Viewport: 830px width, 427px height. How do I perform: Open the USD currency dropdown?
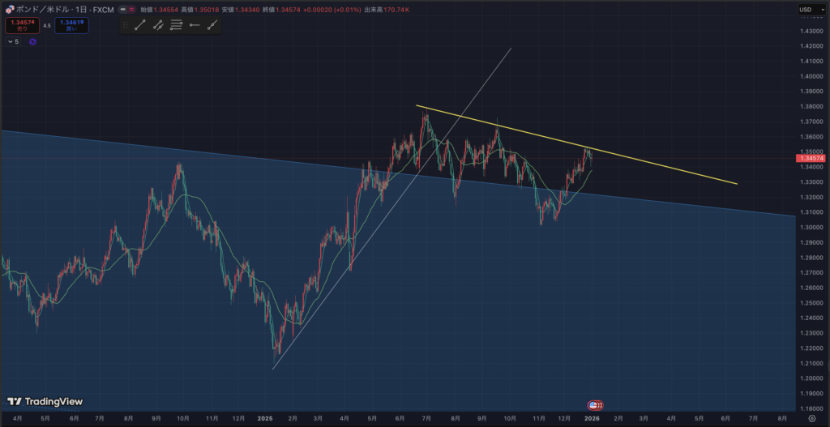tap(806, 10)
